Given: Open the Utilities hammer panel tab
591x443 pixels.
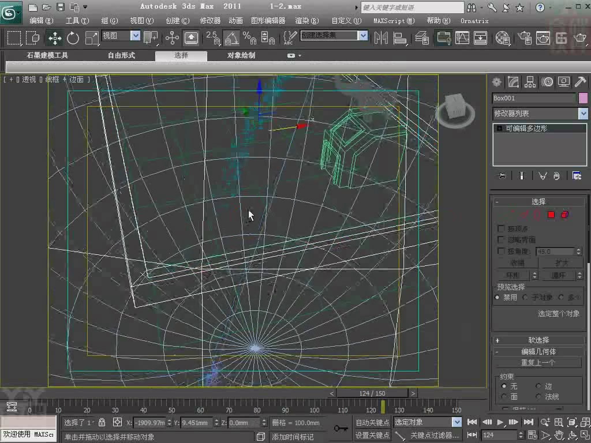Looking at the screenshot, I should coord(581,82).
